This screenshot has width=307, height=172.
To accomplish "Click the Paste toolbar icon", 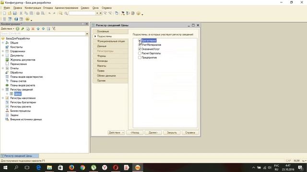I will coord(31,13).
